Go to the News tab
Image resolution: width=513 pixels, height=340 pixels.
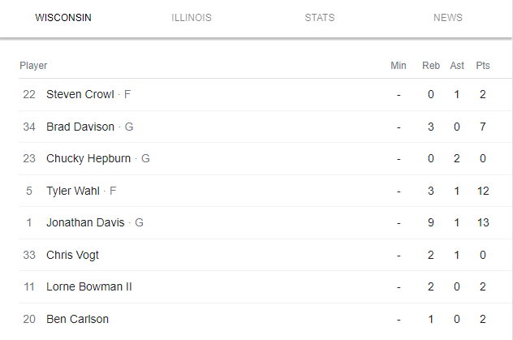click(x=448, y=18)
